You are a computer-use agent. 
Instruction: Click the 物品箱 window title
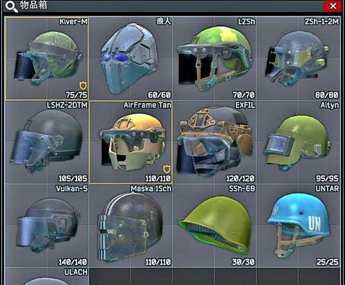[x=33, y=5]
